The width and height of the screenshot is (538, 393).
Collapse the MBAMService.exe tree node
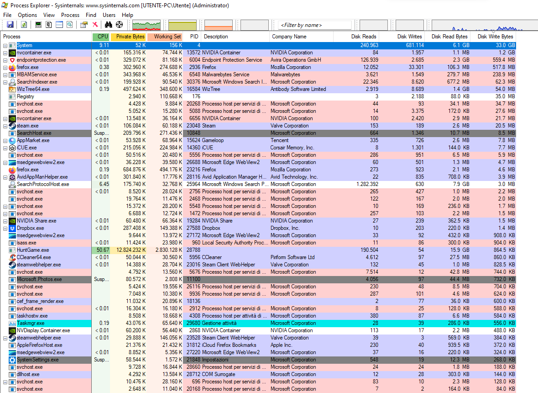(5, 75)
